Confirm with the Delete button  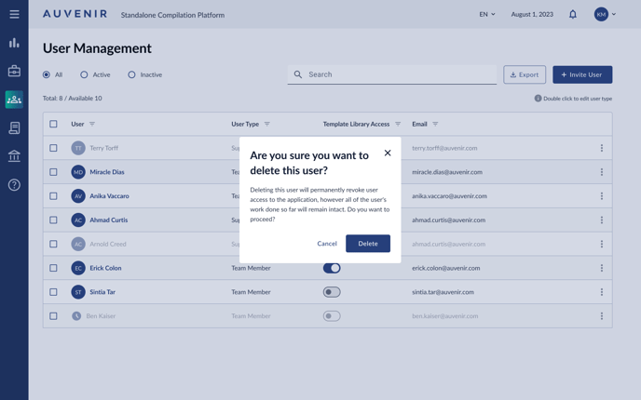(x=368, y=244)
